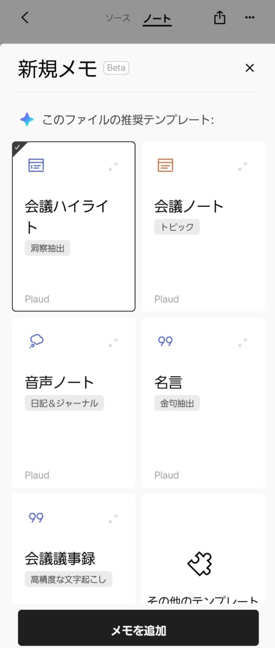This screenshot has height=648, width=275.
Task: Click the sparkle icon beside 推奨テンプレート
Action: click(27, 119)
